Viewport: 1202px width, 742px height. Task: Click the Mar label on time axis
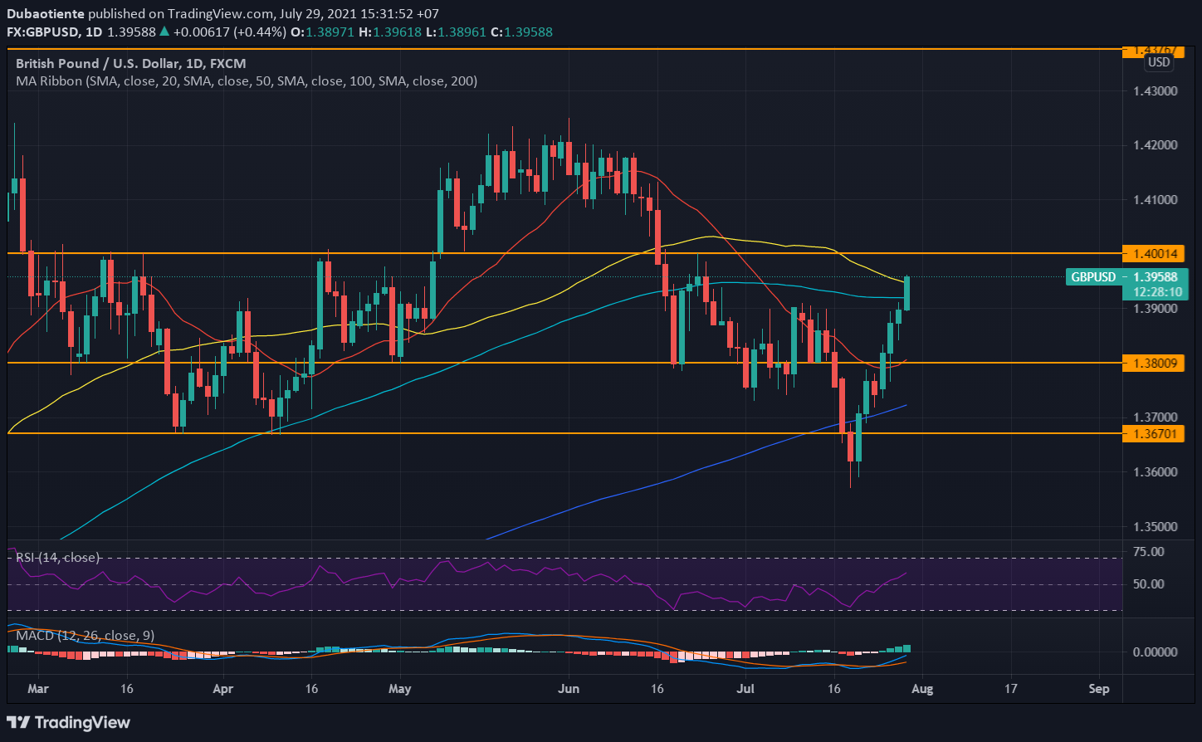pyautogui.click(x=38, y=689)
